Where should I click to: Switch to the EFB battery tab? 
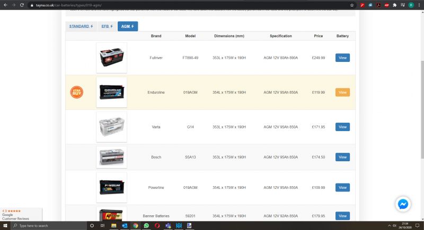[x=107, y=26]
